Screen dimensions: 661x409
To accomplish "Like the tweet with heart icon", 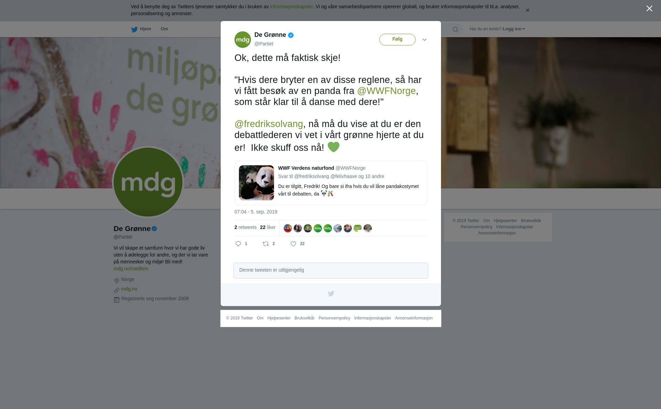I will pos(293,244).
